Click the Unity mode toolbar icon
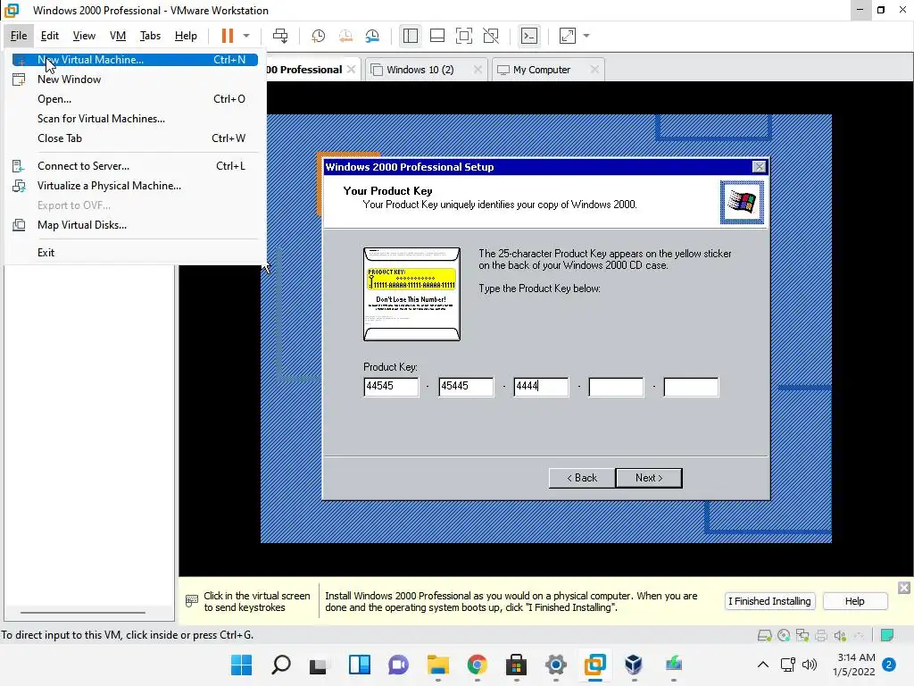The height and width of the screenshot is (686, 914). [492, 36]
